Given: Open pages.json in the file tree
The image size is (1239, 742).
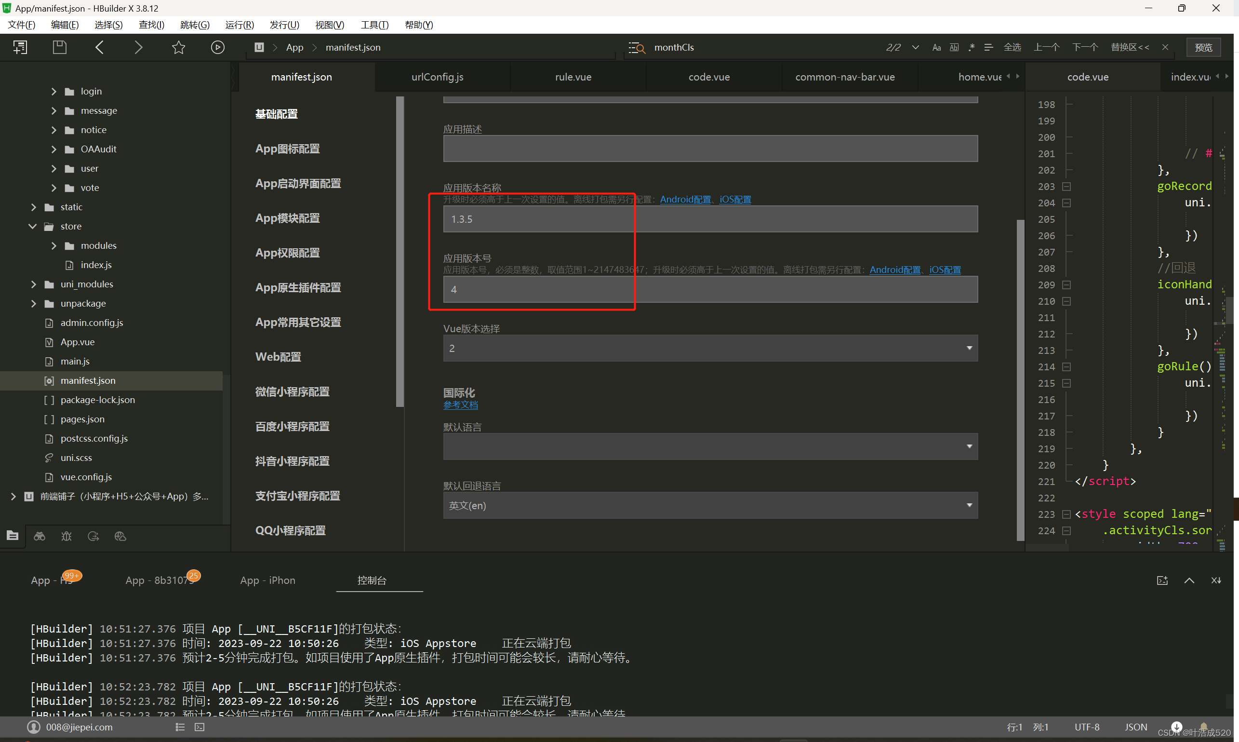Looking at the screenshot, I should 82,419.
